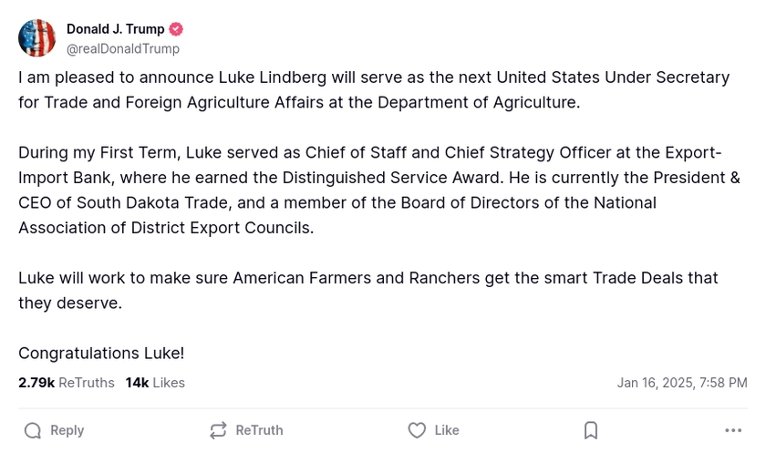Toggle the bookmark icon on this post
Viewport: 766px width, 463px height.
tap(591, 430)
